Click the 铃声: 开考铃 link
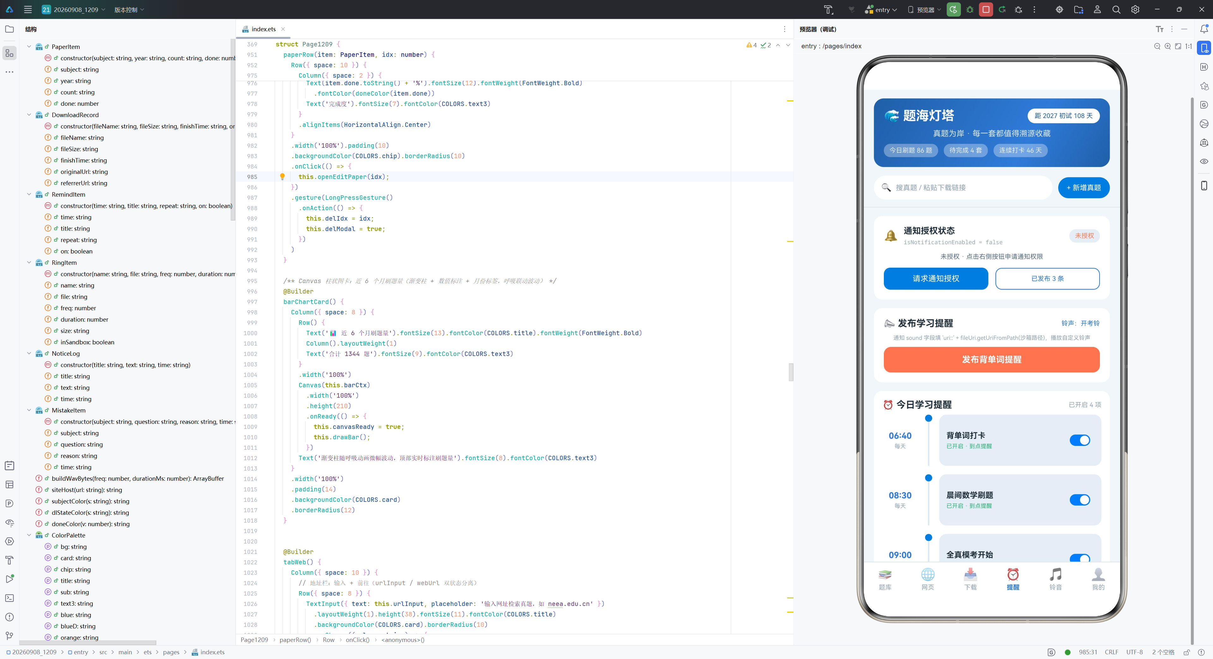Screen dimensions: 1213x659 1080,323
